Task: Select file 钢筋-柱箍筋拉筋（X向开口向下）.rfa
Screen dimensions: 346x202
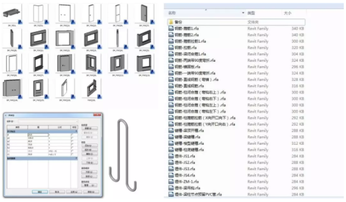Action: [x=205, y=118]
